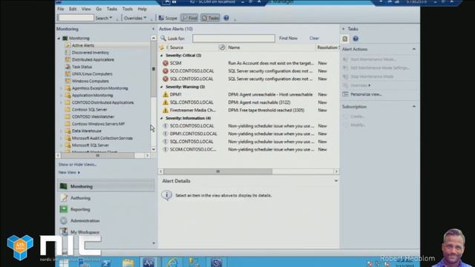Open the Contoso SQL Server folder
The width and height of the screenshot is (475, 267).
coord(89,110)
